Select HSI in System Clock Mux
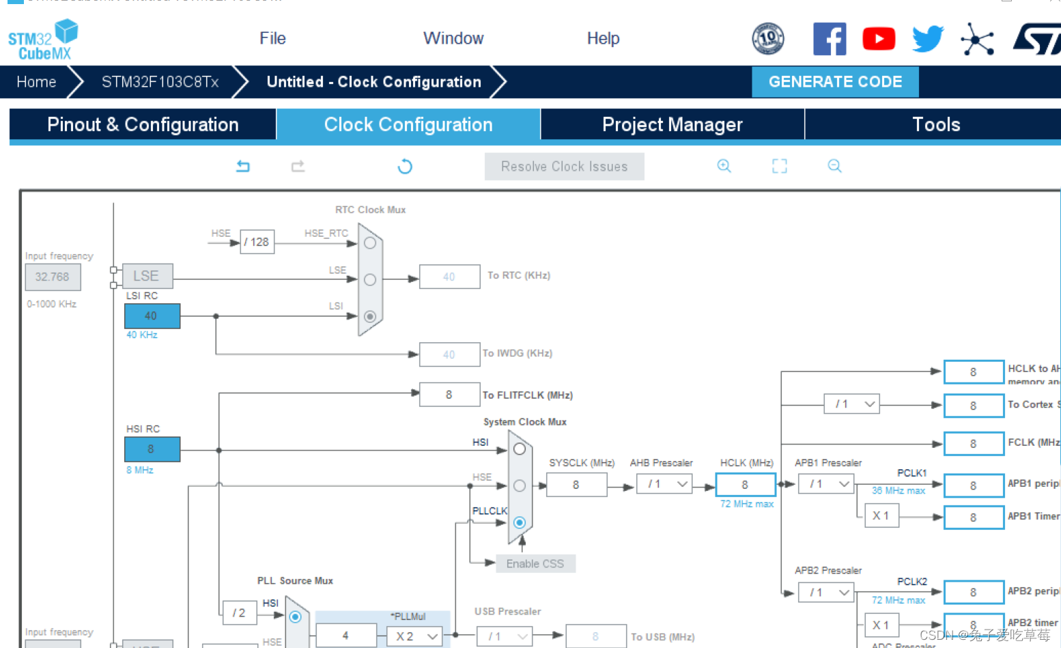1061x648 pixels. 520,449
